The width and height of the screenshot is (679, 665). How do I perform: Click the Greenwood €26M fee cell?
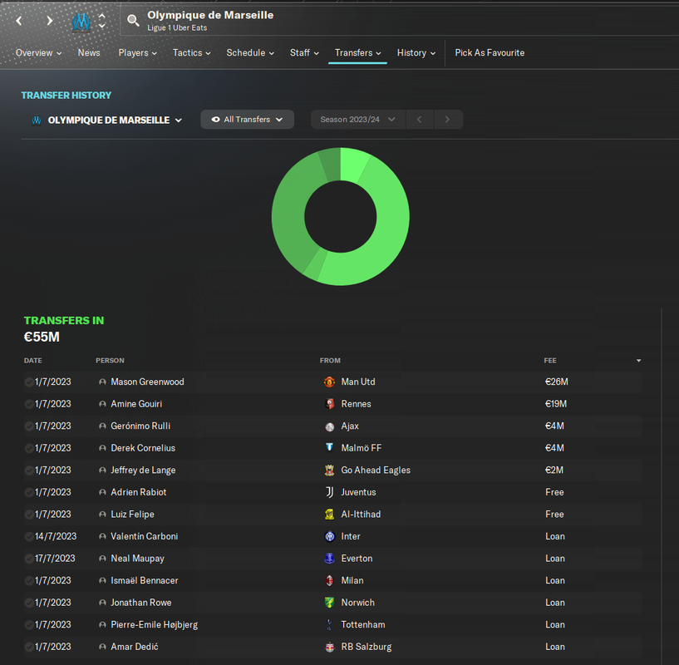(557, 382)
